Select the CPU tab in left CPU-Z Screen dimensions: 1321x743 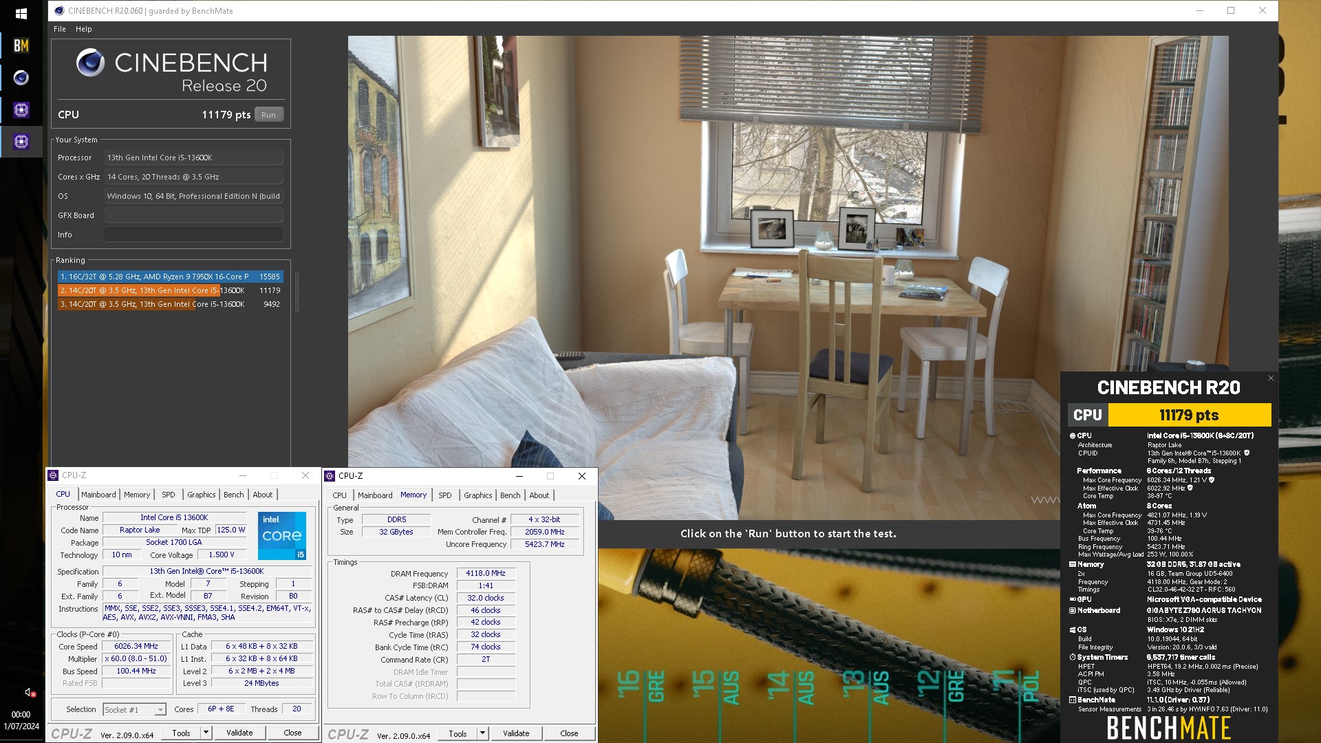coord(63,494)
